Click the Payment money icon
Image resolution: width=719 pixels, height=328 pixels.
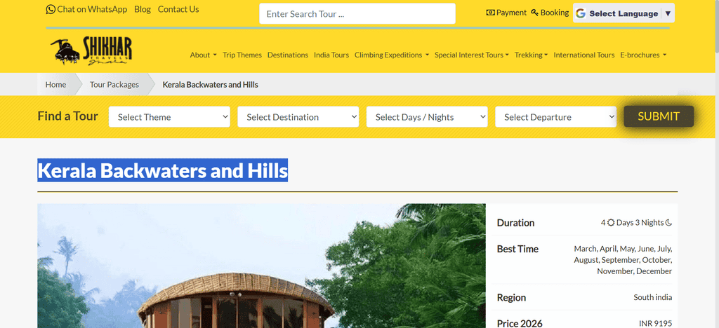490,13
